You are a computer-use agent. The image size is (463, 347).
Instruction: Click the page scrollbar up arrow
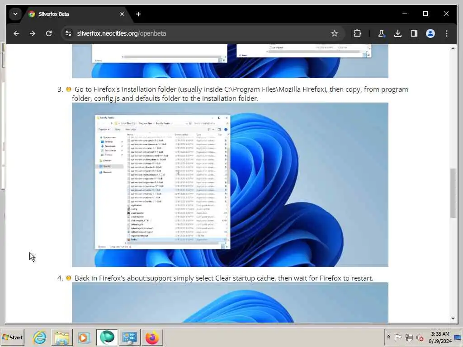pos(453,48)
